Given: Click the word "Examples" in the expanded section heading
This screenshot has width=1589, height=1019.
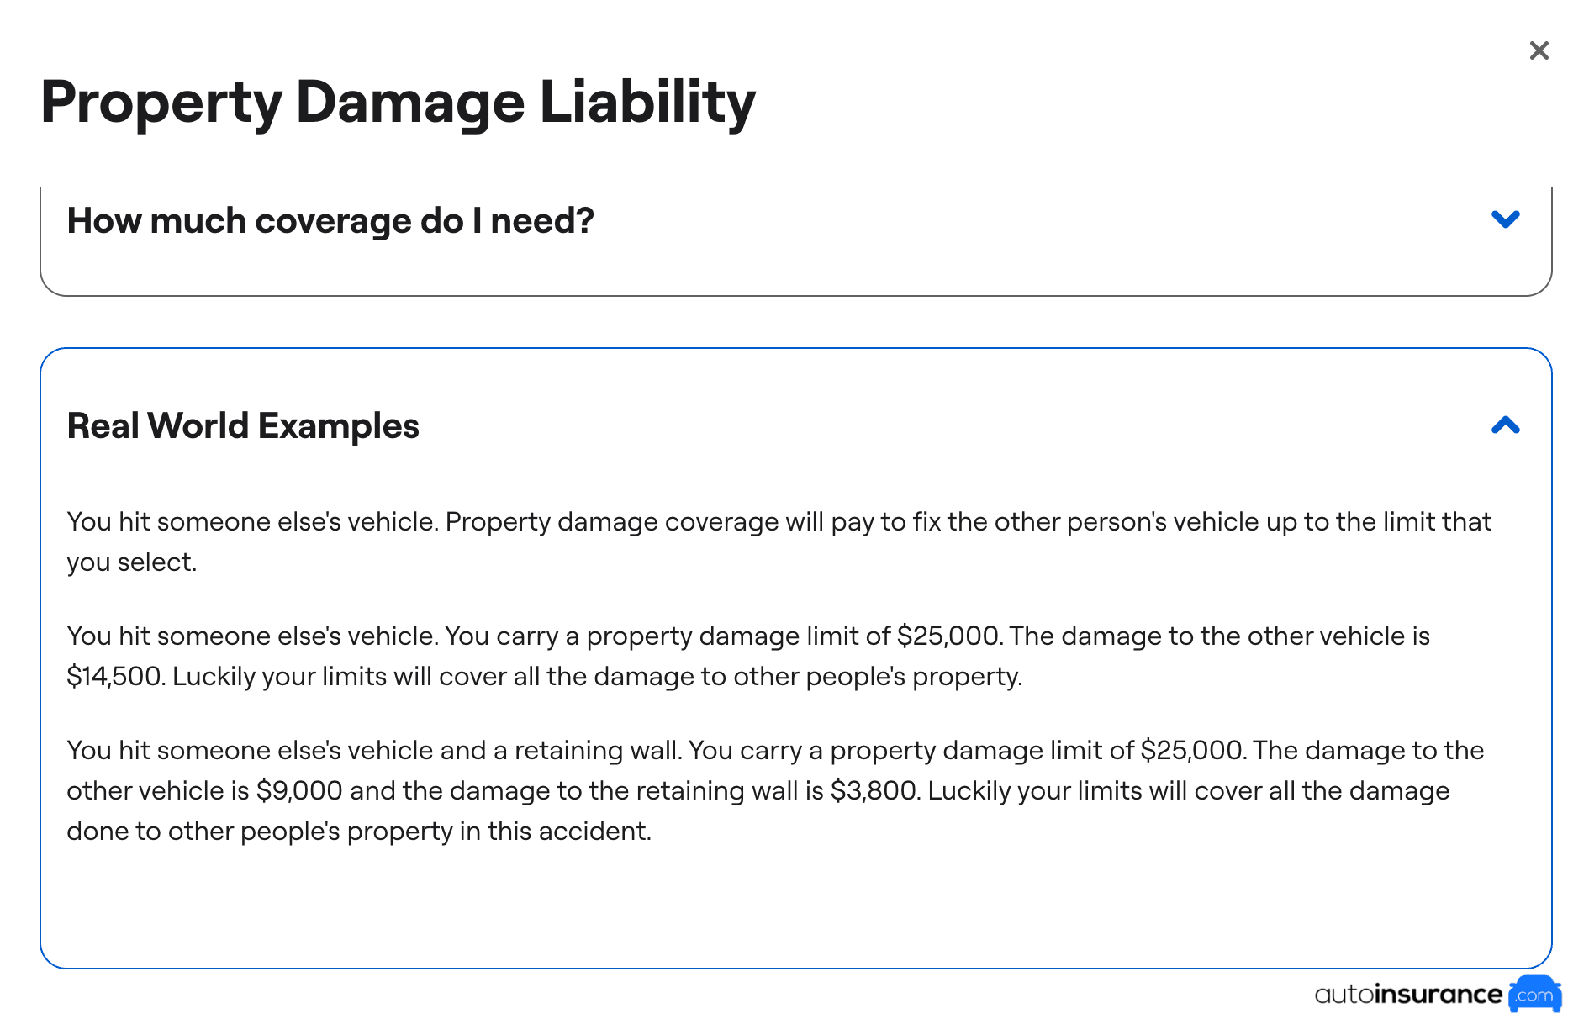Looking at the screenshot, I should pos(338,426).
